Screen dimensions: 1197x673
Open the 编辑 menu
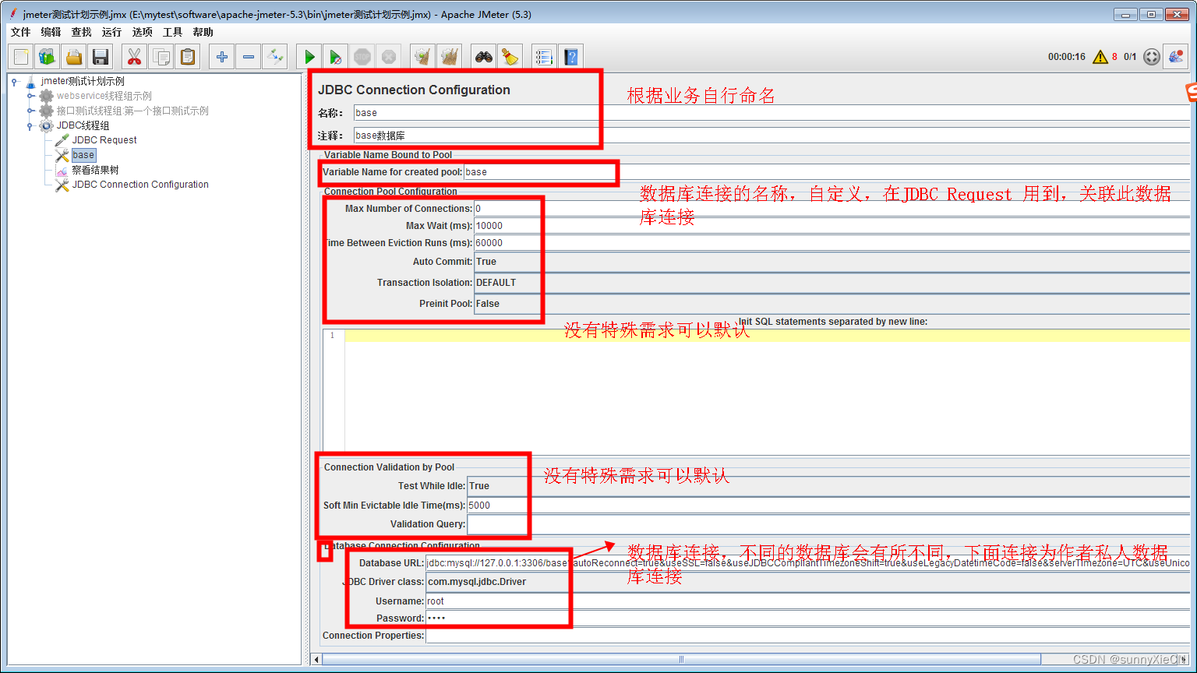(51, 32)
